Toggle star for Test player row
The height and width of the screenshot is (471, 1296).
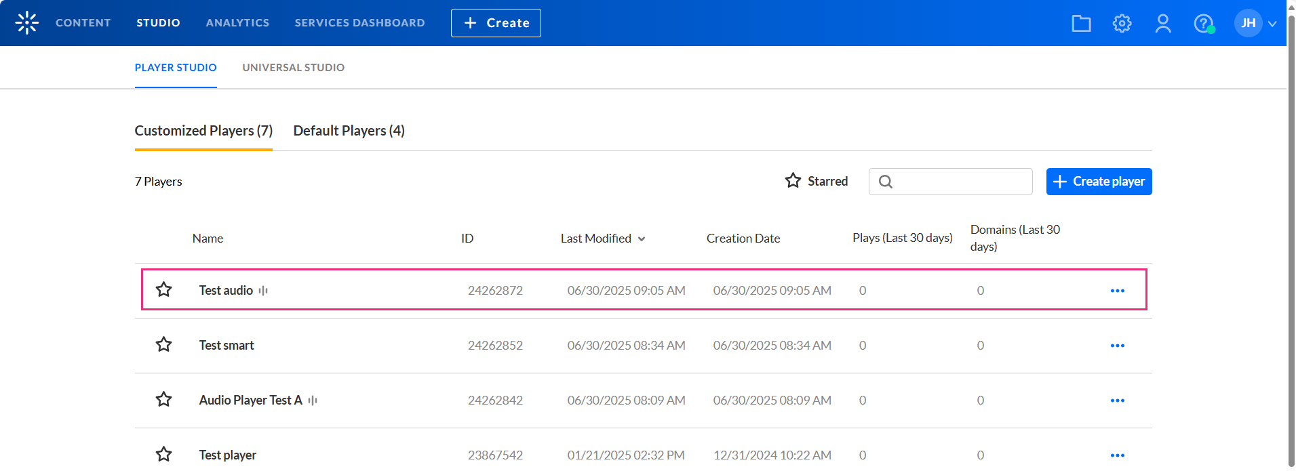163,455
